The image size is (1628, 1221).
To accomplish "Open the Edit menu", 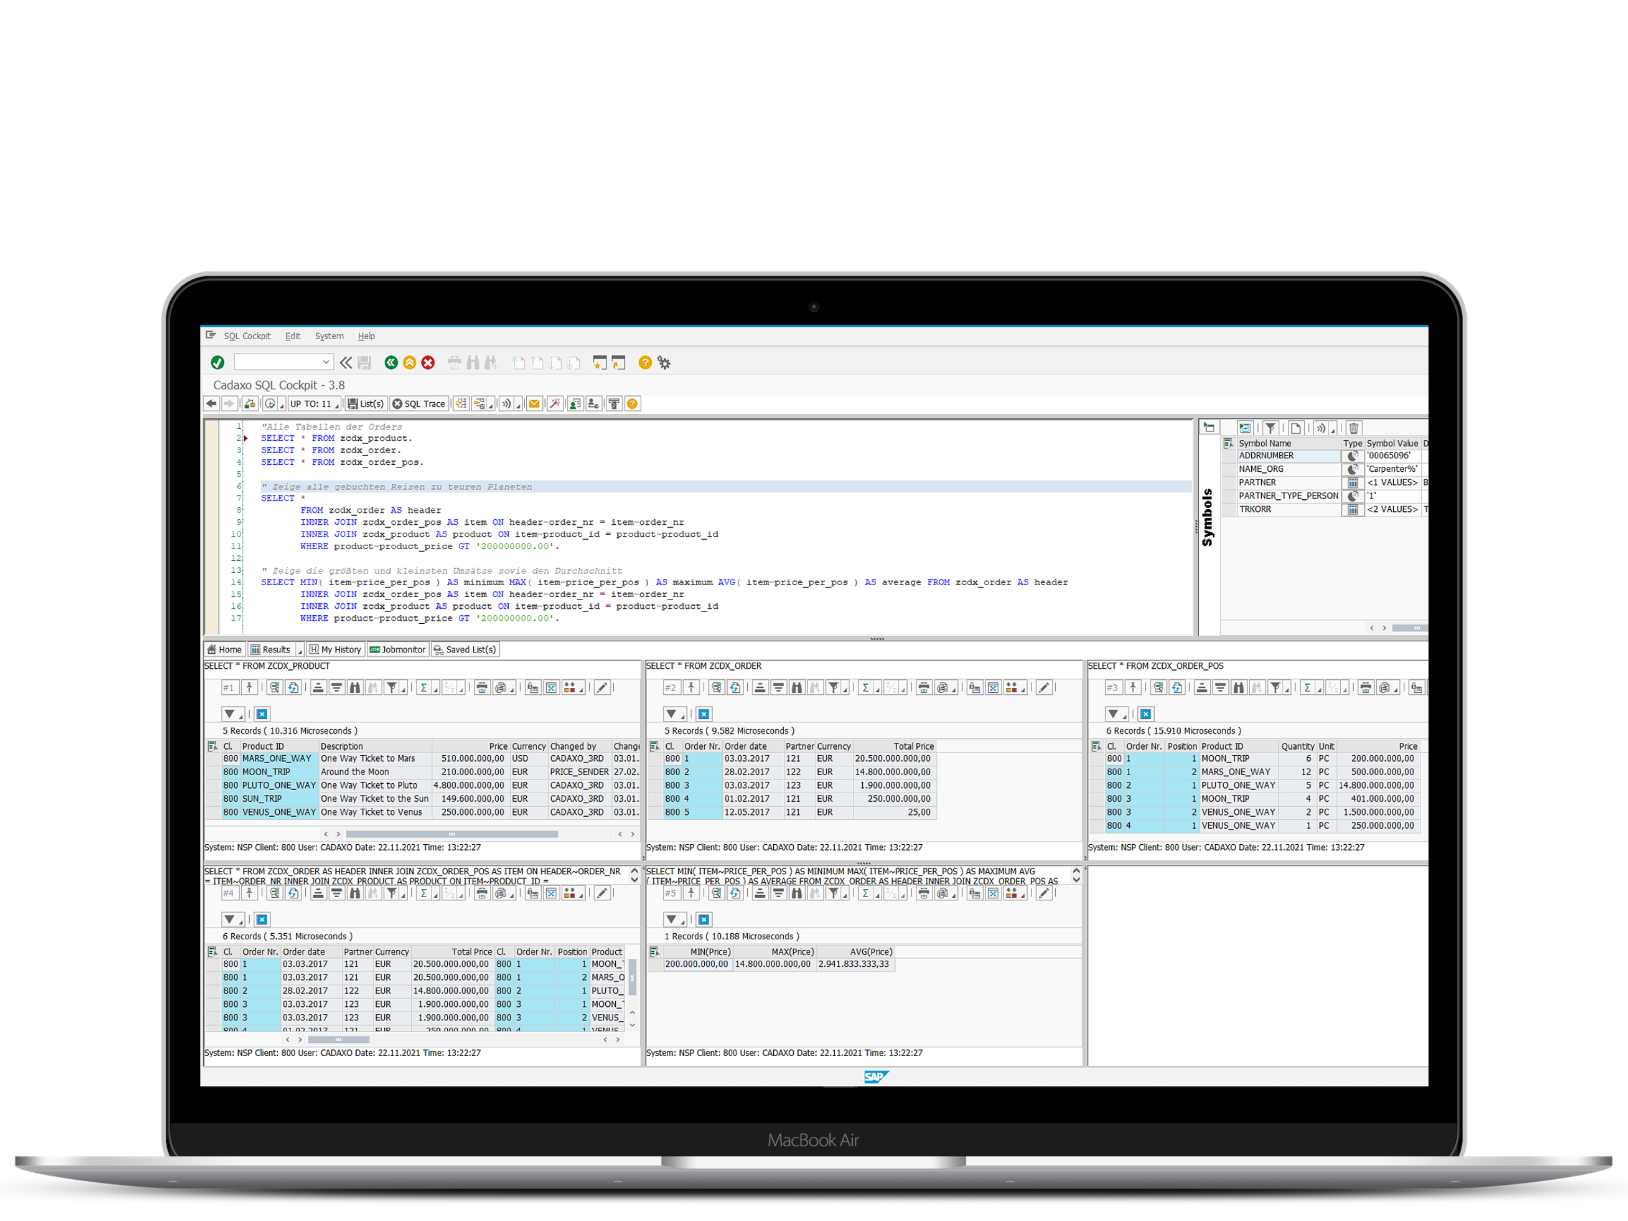I will coord(292,337).
